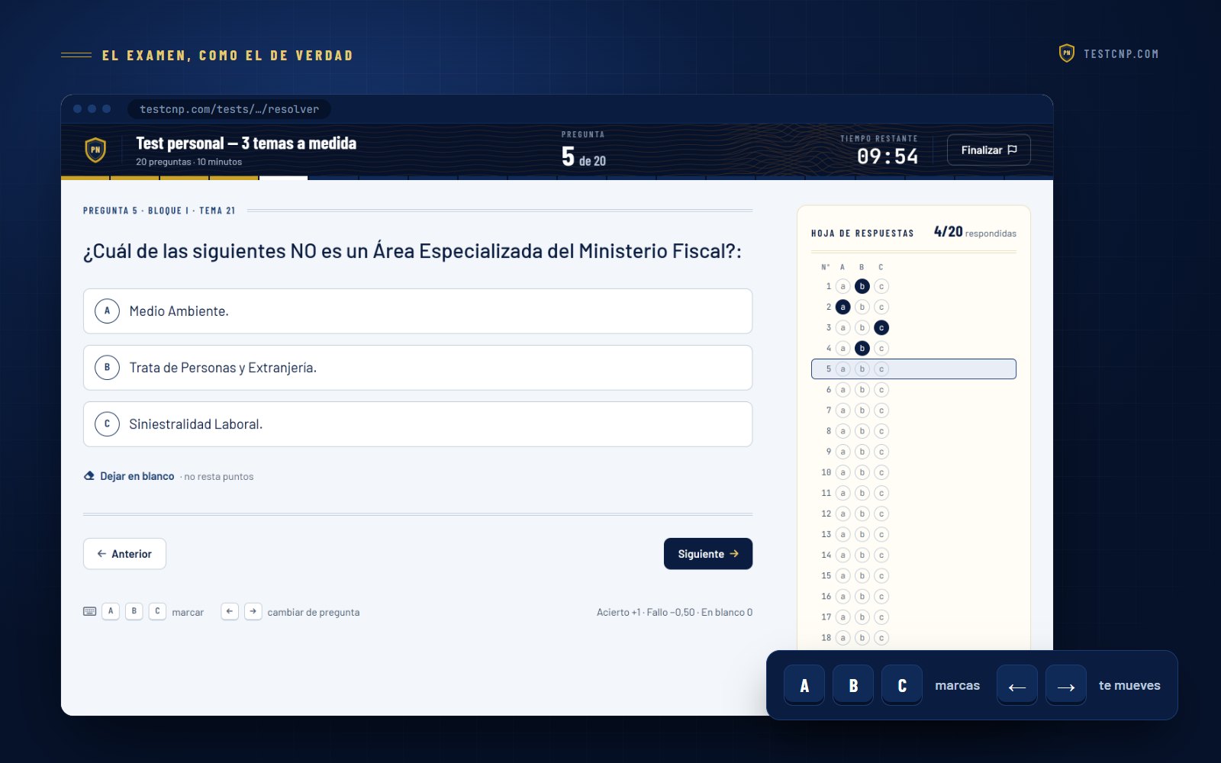Click the highlighted row 5 in answer sheet
1221x763 pixels.
point(913,369)
